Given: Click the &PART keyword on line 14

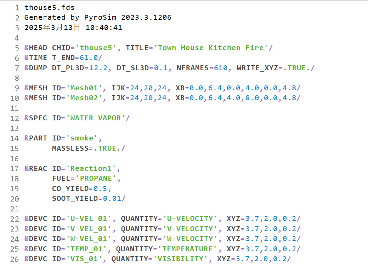Looking at the screenshot, I should tap(35, 138).
